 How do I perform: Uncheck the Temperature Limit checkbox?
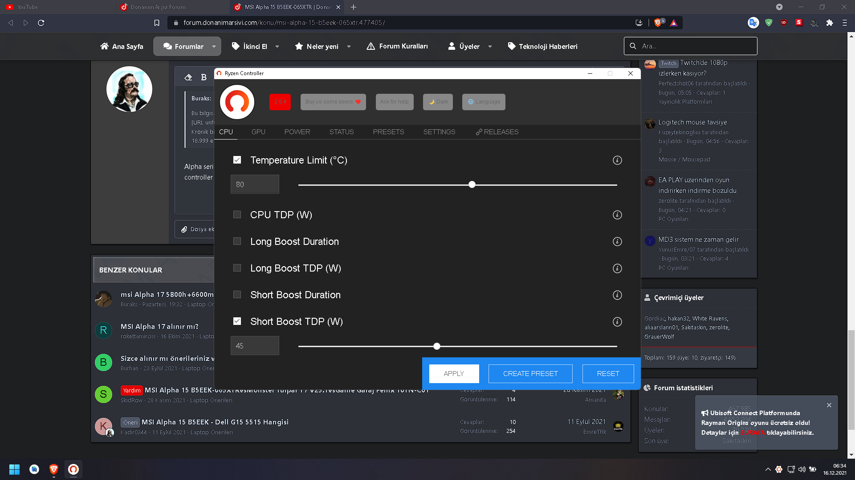(x=237, y=160)
